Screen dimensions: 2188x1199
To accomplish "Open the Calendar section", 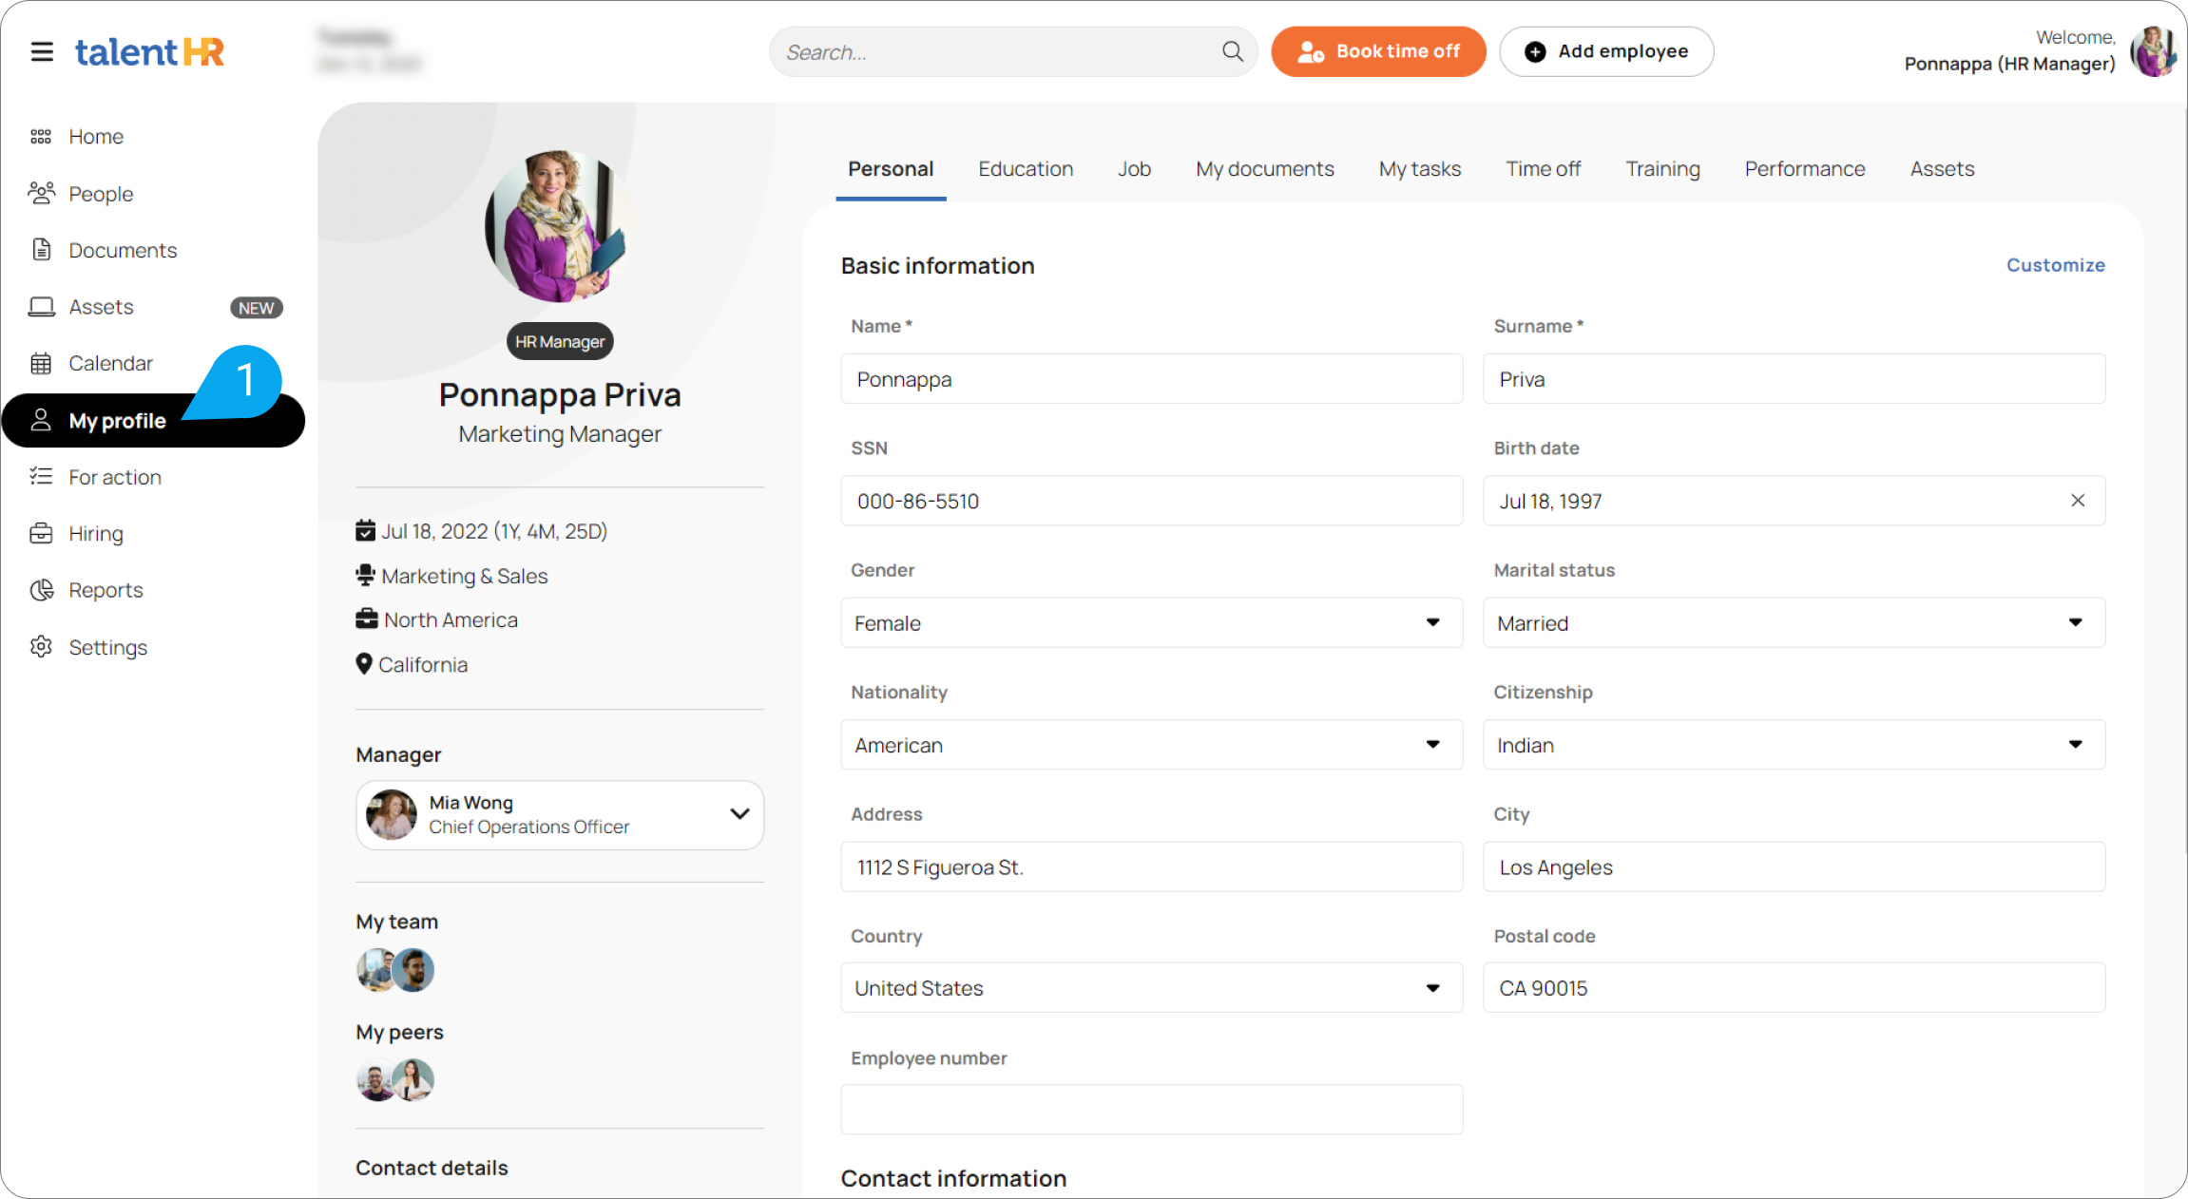I will pyautogui.click(x=110, y=362).
